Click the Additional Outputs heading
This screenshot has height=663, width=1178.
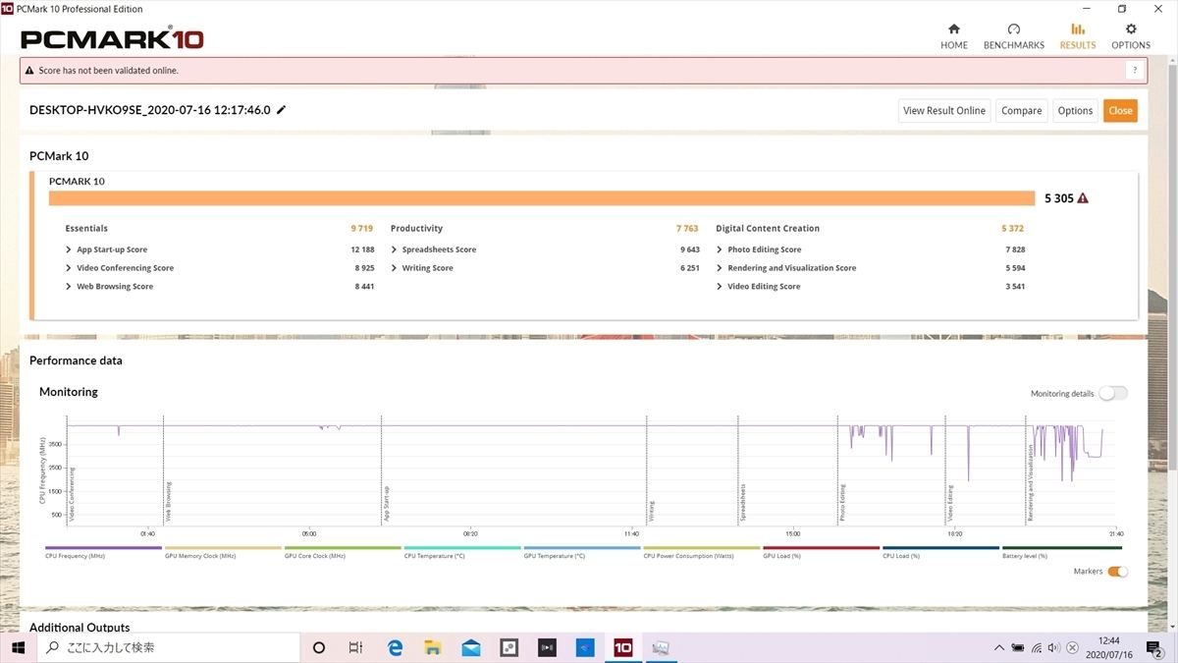(80, 628)
